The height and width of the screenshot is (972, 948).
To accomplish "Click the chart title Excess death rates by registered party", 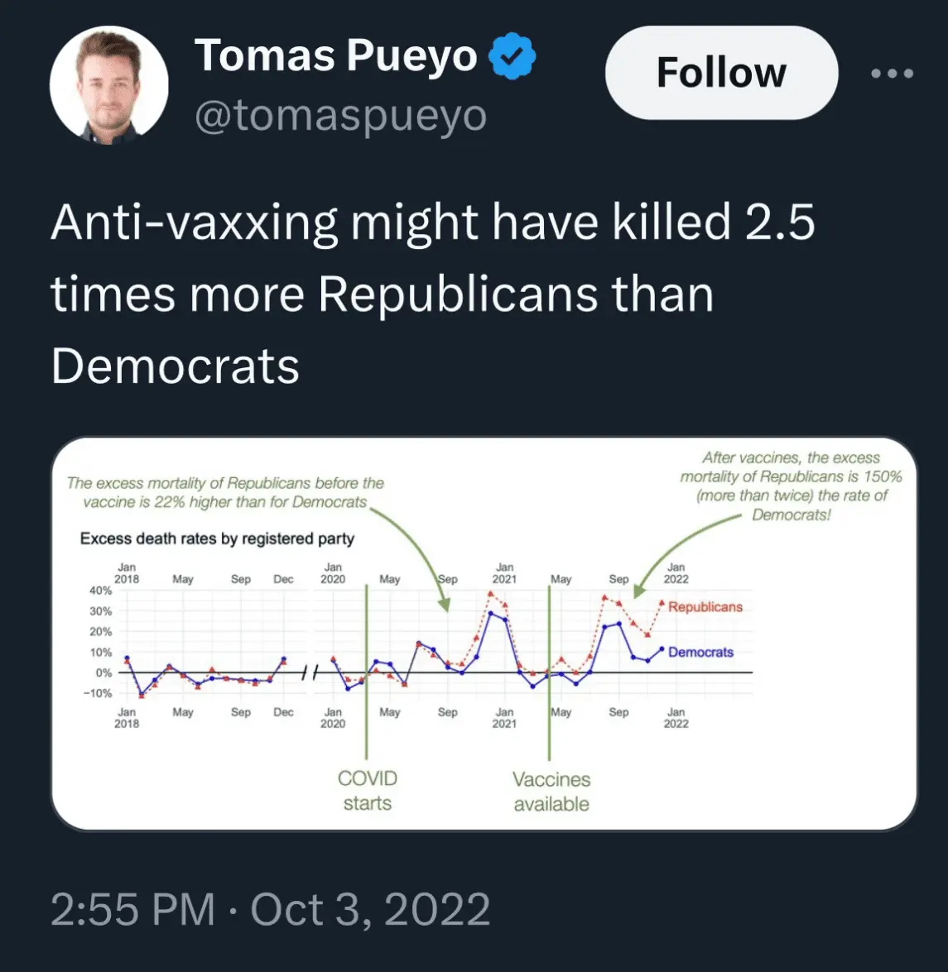I will click(217, 539).
